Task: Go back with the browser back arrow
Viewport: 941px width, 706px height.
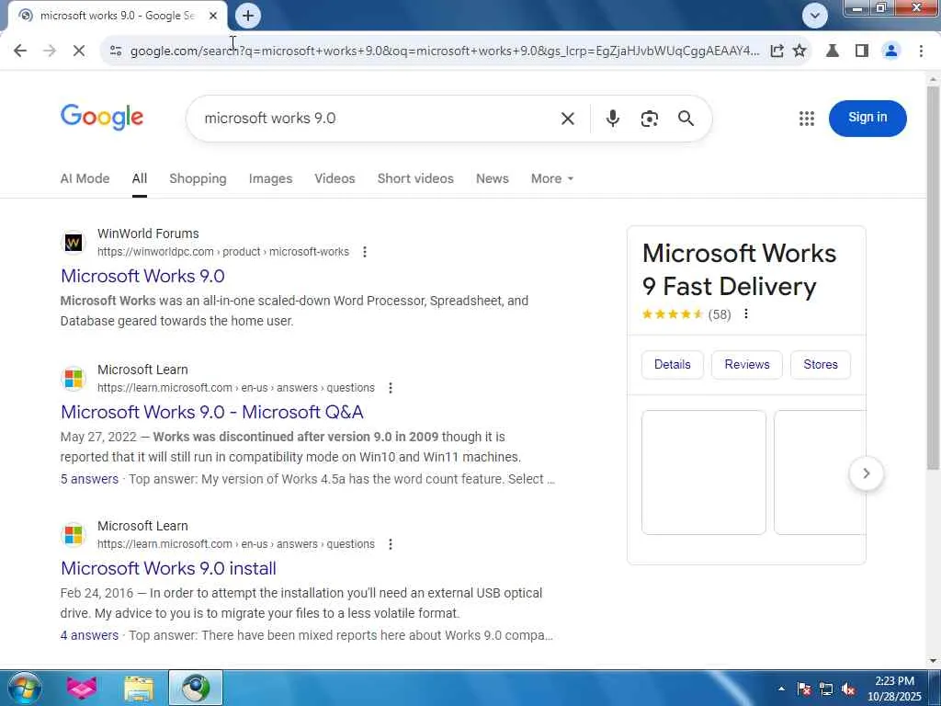Action: tap(20, 51)
